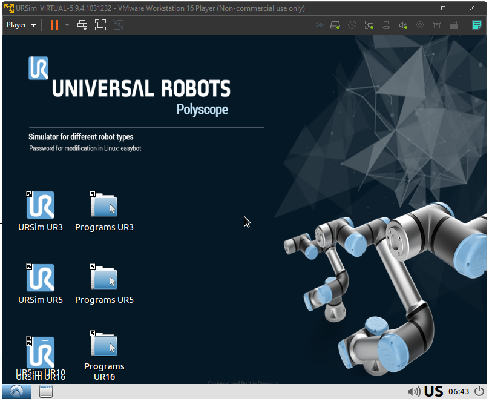Click the CD/DVD drive device icon
Viewport: 492px width, 407px height.
click(x=352, y=25)
